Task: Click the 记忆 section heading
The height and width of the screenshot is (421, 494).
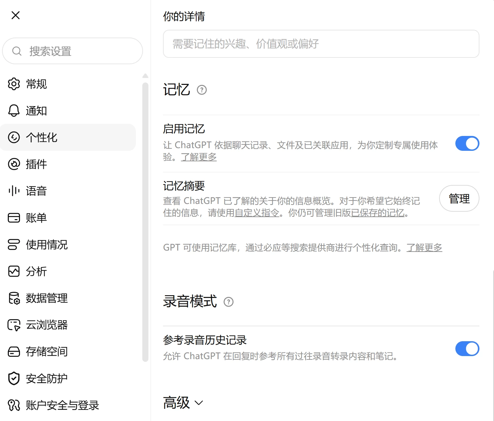Action: tap(177, 90)
